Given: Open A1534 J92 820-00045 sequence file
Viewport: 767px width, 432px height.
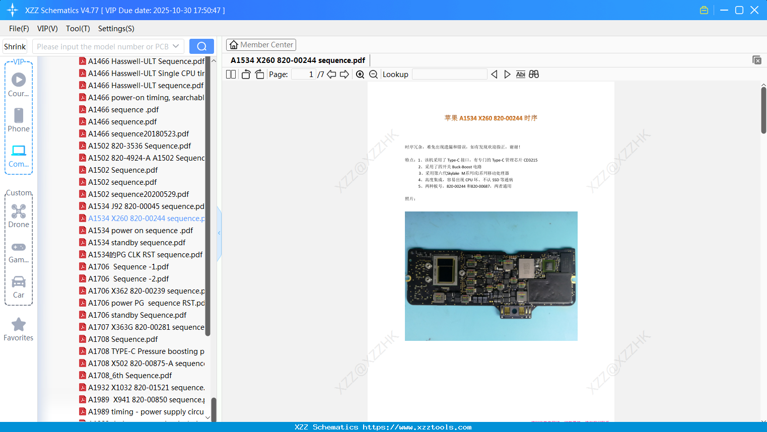Looking at the screenshot, I should (x=146, y=206).
